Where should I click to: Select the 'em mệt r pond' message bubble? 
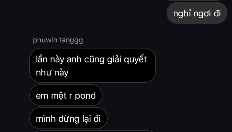tap(66, 95)
